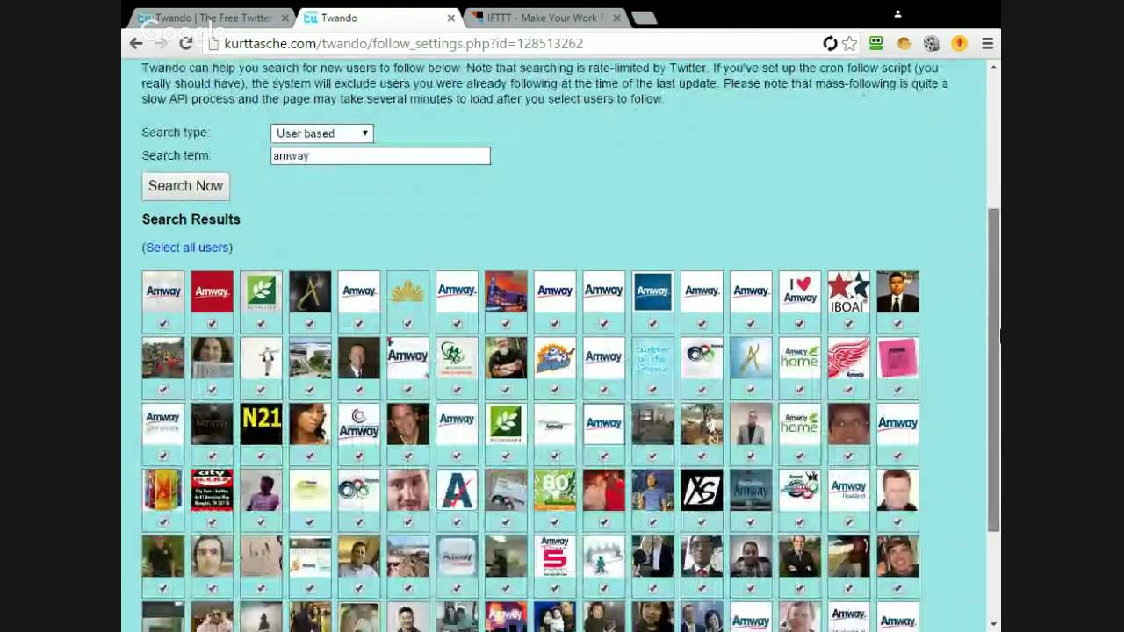Reload the page with the refresh button
The width and height of the screenshot is (1124, 632).
pyautogui.click(x=186, y=43)
